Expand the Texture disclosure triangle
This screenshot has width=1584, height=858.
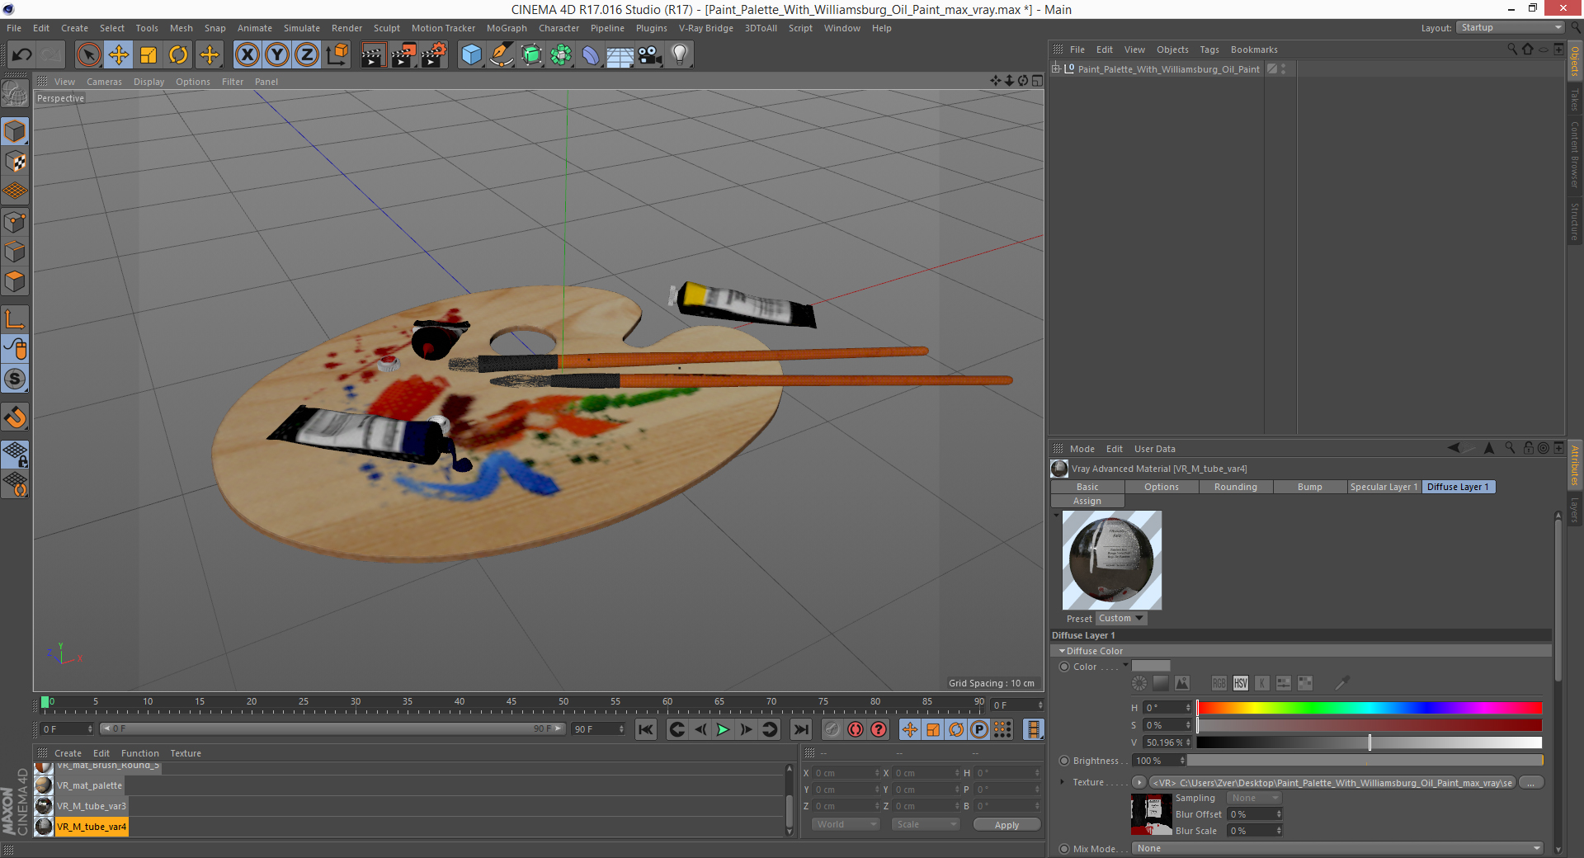pos(1062,782)
